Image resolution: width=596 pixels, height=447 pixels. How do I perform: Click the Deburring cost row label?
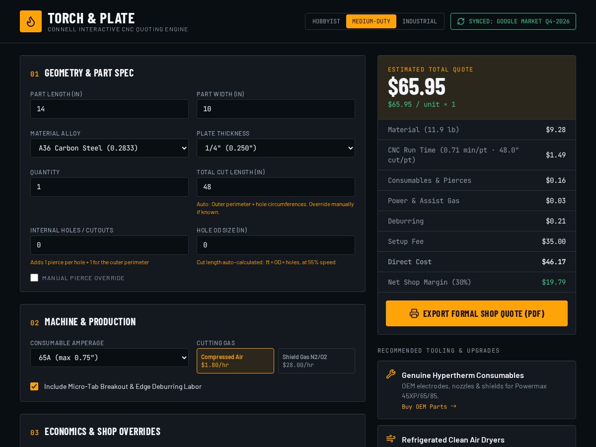(406, 221)
